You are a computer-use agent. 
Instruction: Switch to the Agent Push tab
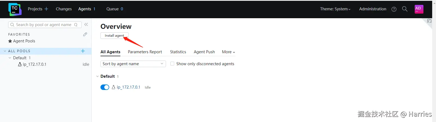(x=204, y=52)
